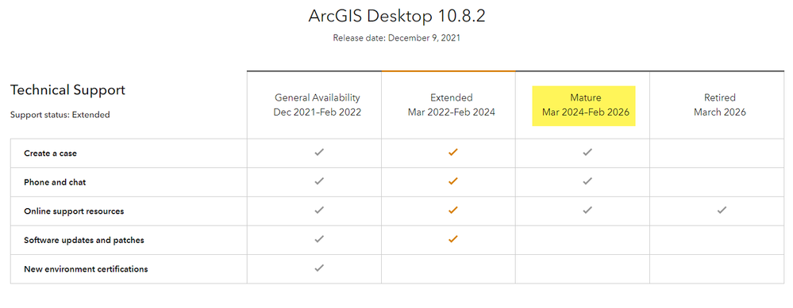
Task: Click the New environment certifications label
Action: pos(86,269)
